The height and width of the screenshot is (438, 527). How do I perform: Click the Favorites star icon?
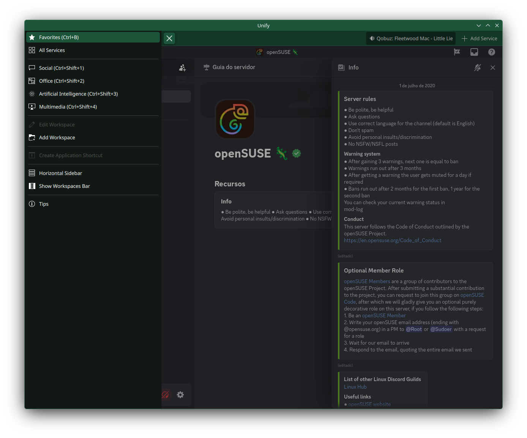(32, 37)
